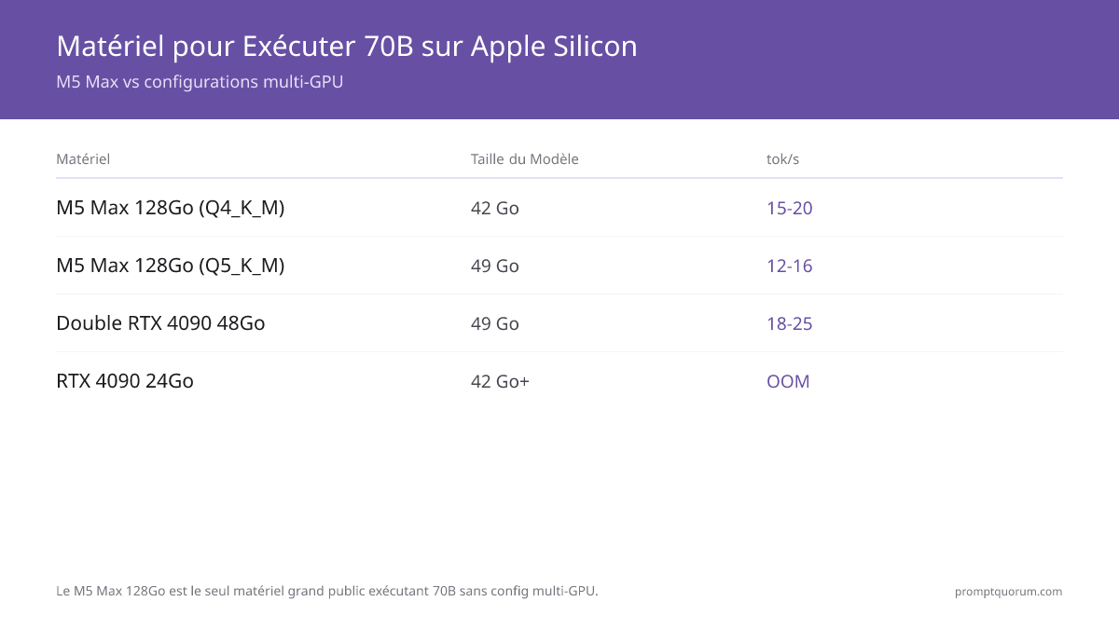Select the '42 Go' model size cell
1119x629 pixels.
495,209
